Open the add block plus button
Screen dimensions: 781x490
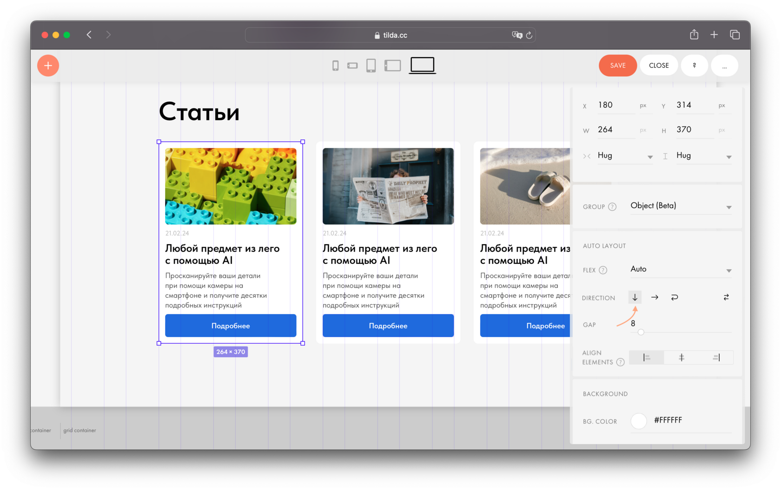click(48, 65)
